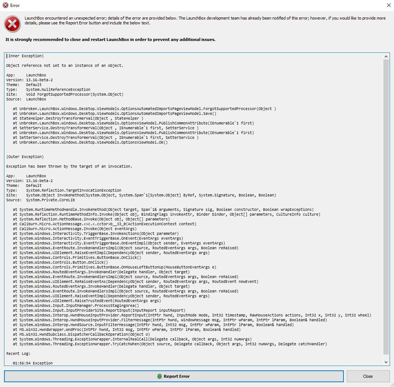Click the "Exception has been thrown by the target" line
Screen dimensions: 394x387
pyautogui.click(x=69, y=166)
